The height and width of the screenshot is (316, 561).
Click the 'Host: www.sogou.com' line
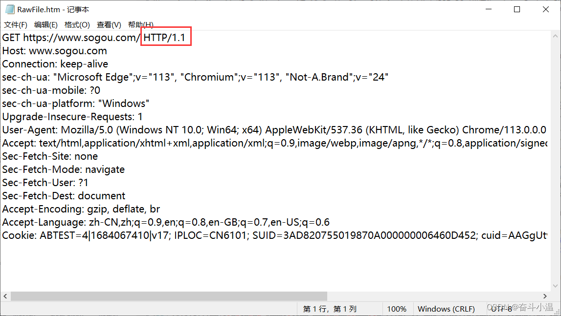54,51
